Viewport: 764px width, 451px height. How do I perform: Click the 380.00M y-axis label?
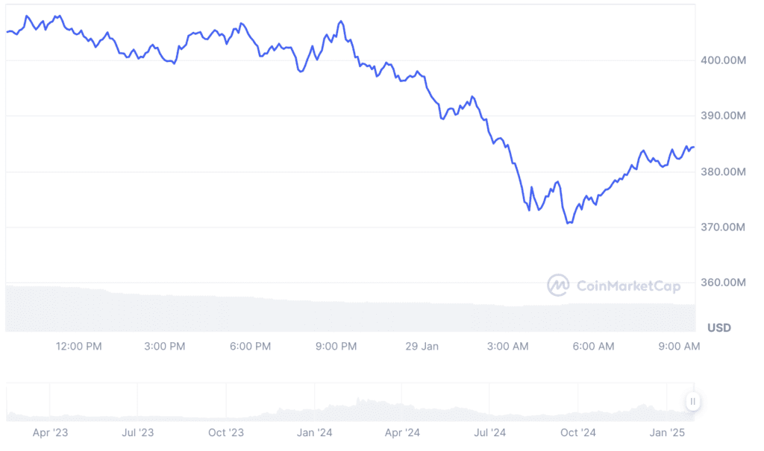click(x=724, y=172)
